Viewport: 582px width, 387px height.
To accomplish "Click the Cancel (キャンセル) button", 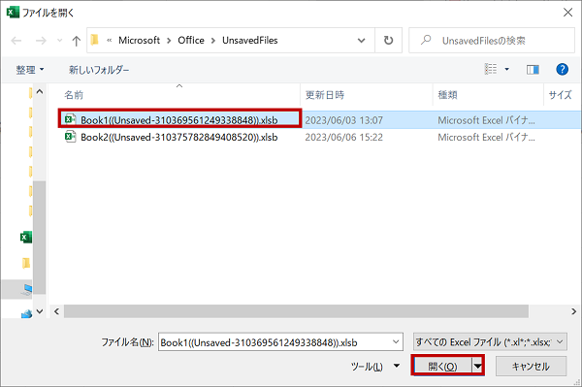I will pos(531,367).
